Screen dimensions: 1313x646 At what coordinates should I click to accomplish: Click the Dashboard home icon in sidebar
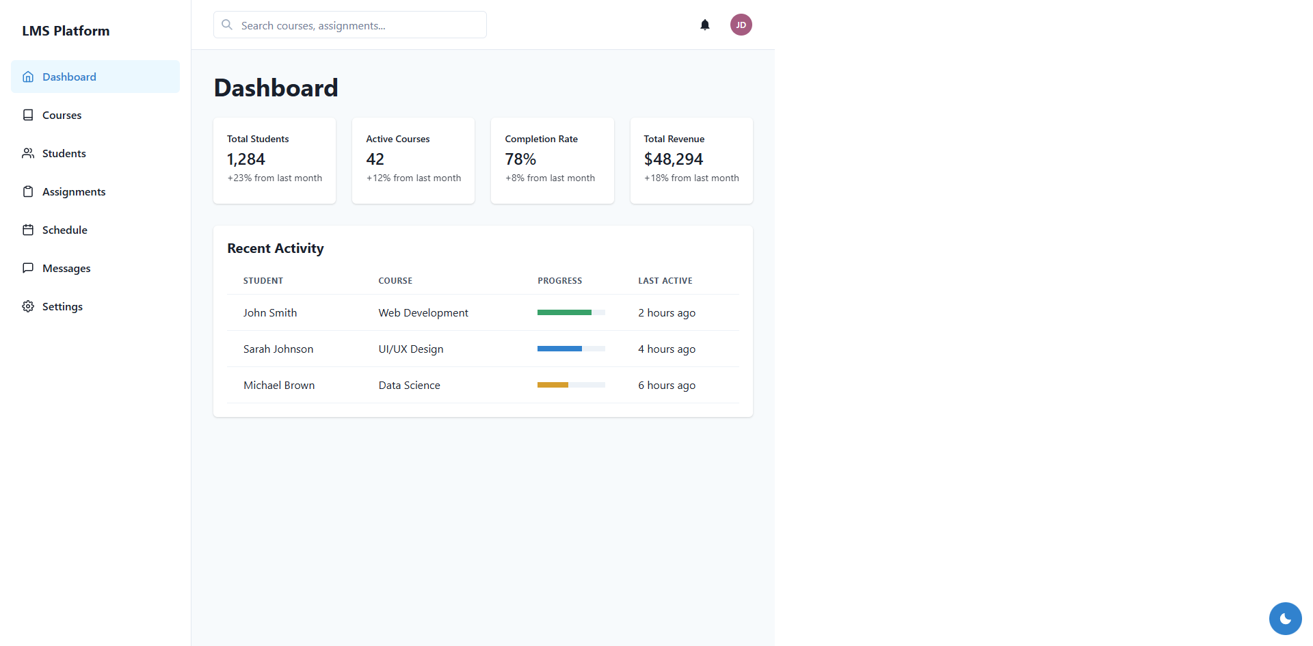pyautogui.click(x=28, y=77)
